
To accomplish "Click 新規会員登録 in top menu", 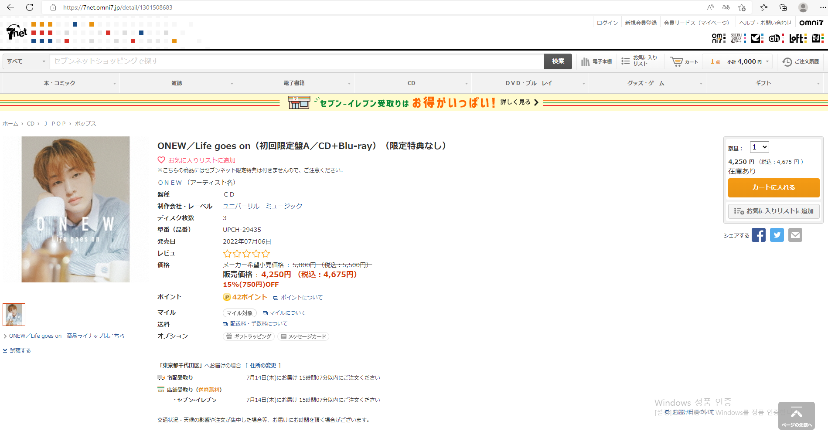I will 641,23.
